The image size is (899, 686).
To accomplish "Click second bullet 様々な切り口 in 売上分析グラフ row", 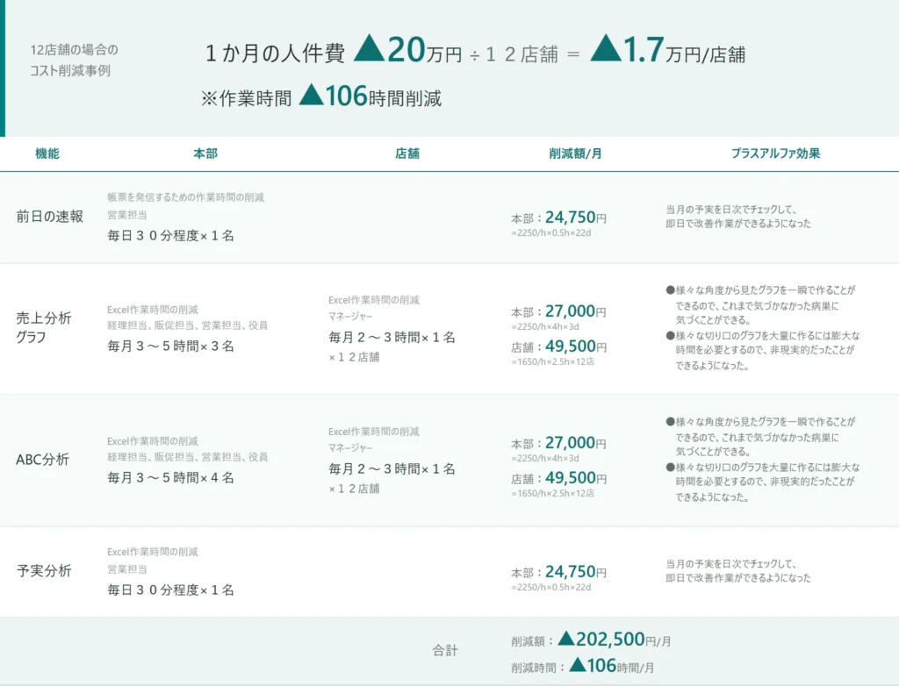I will coord(763,351).
